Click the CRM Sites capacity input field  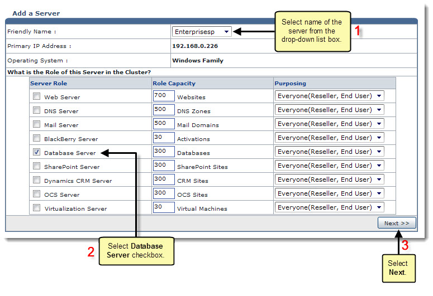(x=164, y=179)
